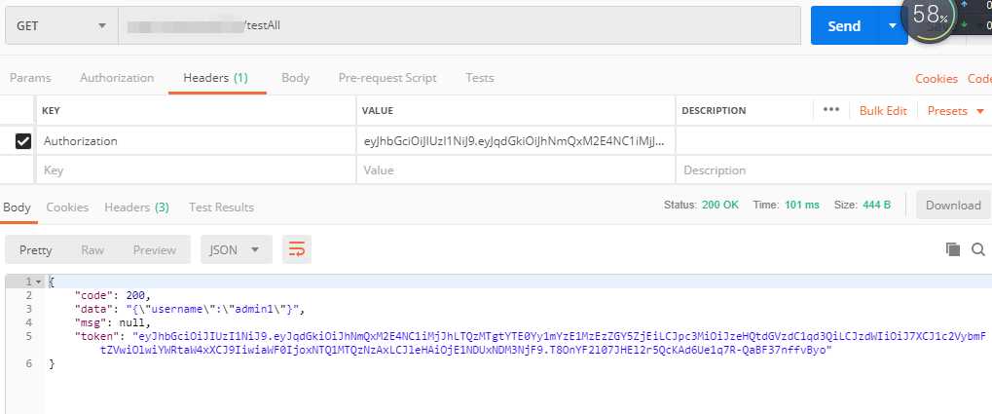Download the response
The width and height of the screenshot is (992, 414).
pos(953,206)
